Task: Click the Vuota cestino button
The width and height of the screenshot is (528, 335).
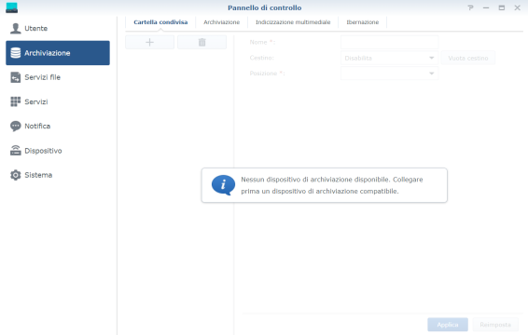Action: [x=468, y=58]
